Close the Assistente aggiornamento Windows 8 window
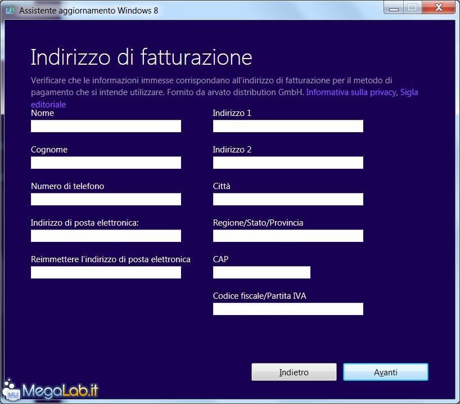The image size is (460, 404). point(439,8)
